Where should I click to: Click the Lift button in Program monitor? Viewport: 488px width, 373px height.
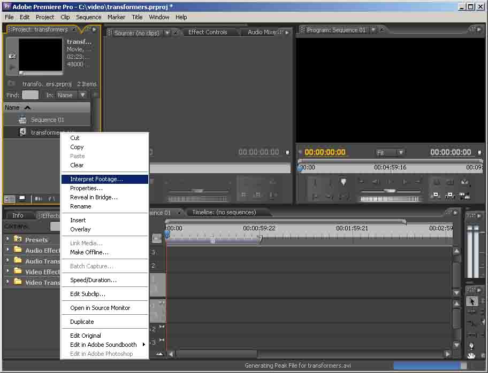[436, 196]
